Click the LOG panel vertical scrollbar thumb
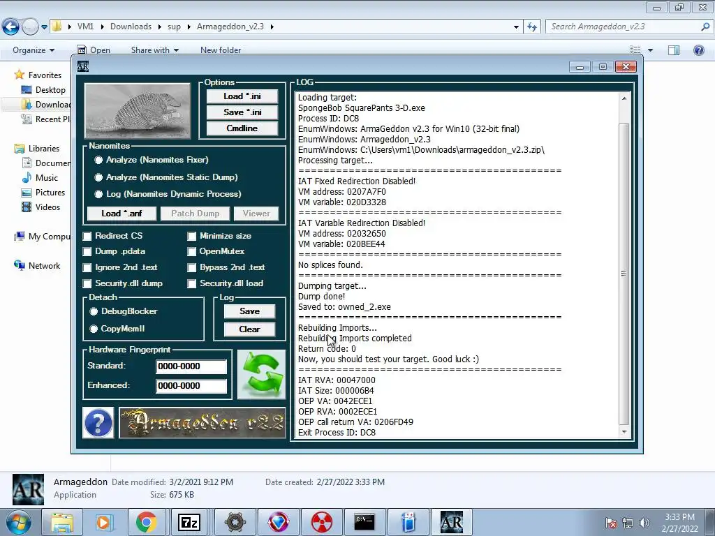 624,274
